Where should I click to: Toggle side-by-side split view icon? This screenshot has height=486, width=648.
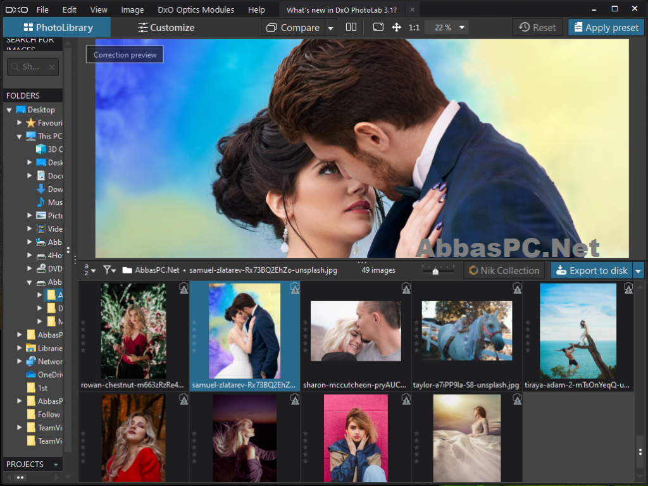pyautogui.click(x=351, y=27)
